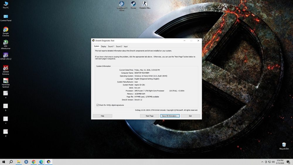
Task: Open taskbar search magnifier
Action: (x=11, y=162)
